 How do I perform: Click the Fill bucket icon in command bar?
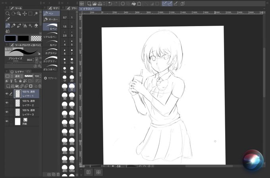click(134, 4)
